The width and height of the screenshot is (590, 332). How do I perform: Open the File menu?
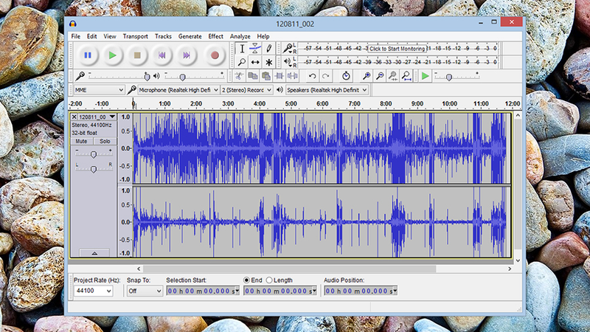point(76,36)
